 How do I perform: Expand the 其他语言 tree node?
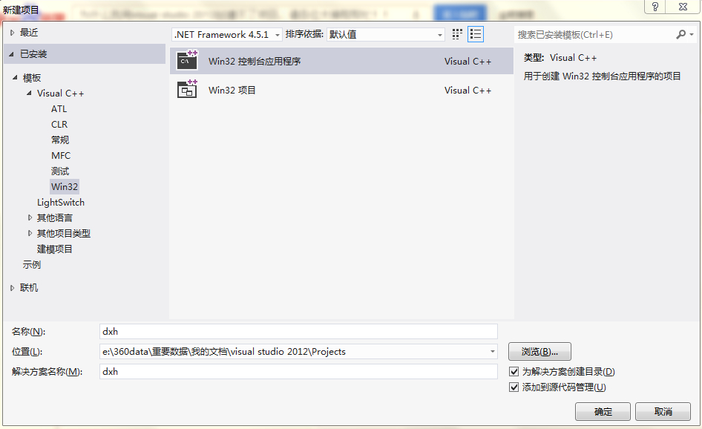pos(30,217)
